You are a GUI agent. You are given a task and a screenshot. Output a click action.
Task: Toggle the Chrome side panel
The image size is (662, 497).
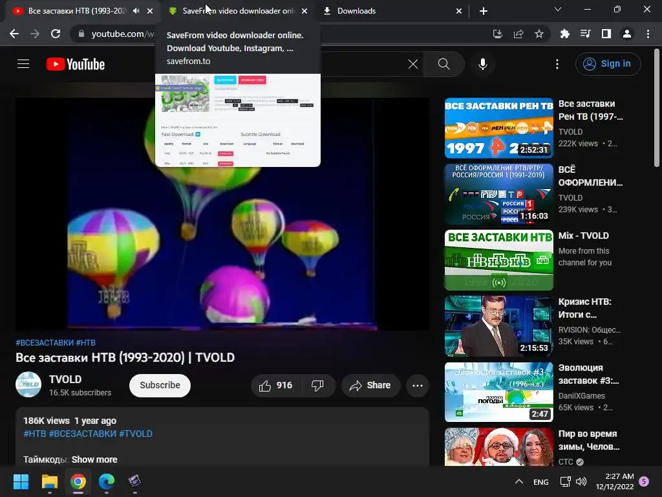(606, 34)
